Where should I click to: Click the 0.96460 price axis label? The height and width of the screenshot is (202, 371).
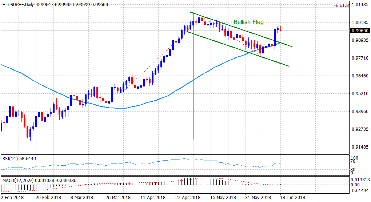(x=359, y=76)
